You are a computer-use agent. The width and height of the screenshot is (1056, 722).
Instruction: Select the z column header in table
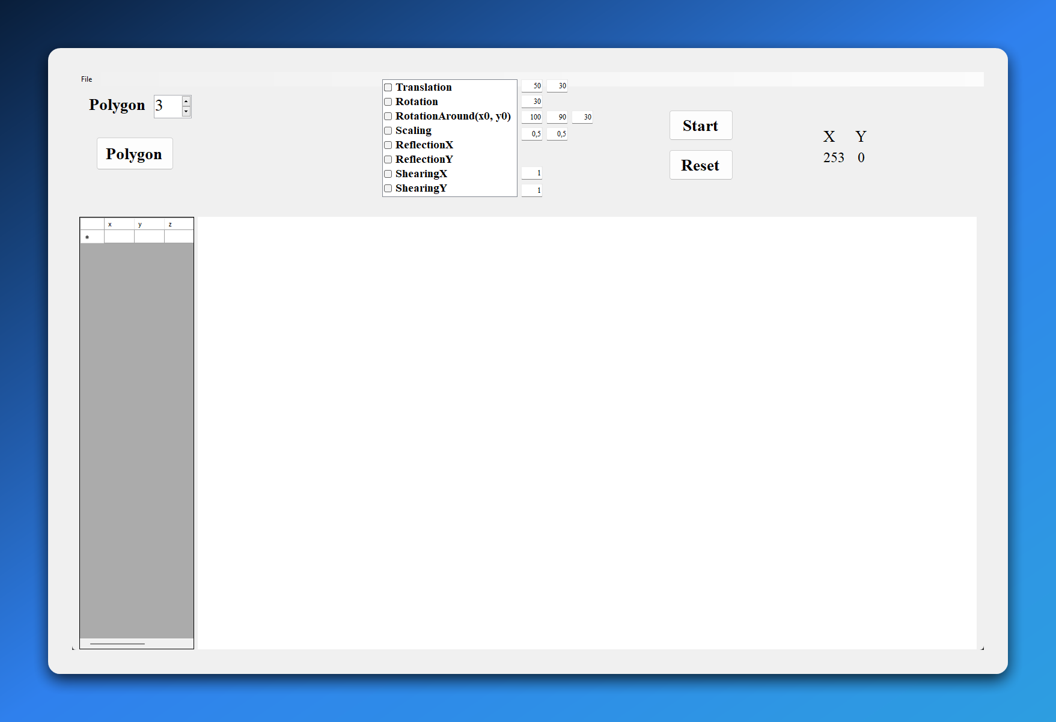(179, 224)
